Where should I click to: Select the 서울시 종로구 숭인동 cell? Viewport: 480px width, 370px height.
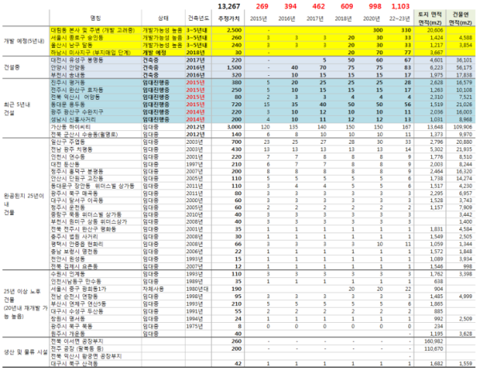pos(77,38)
